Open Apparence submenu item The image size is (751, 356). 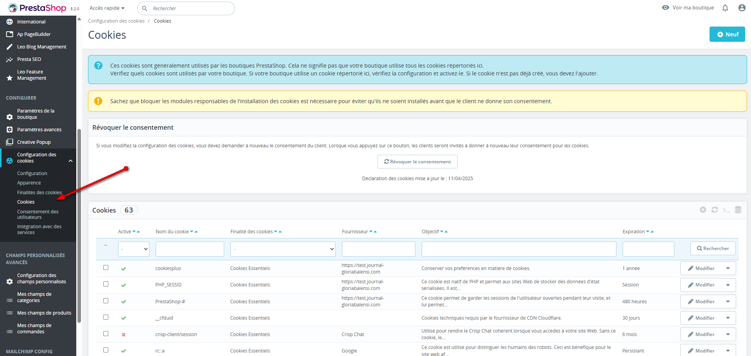29,183
